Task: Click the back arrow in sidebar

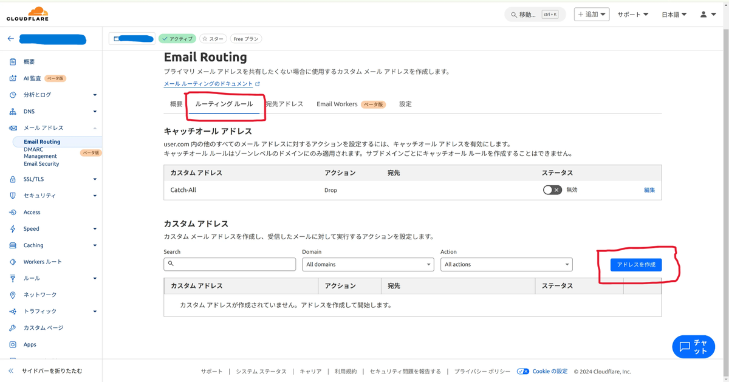Action: [x=10, y=39]
